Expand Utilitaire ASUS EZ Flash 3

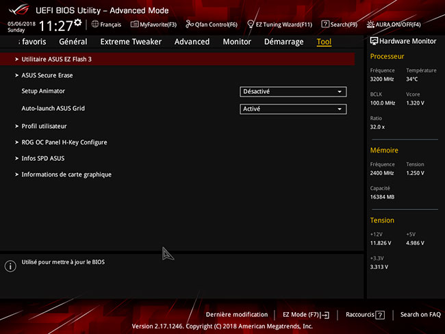(x=56, y=60)
